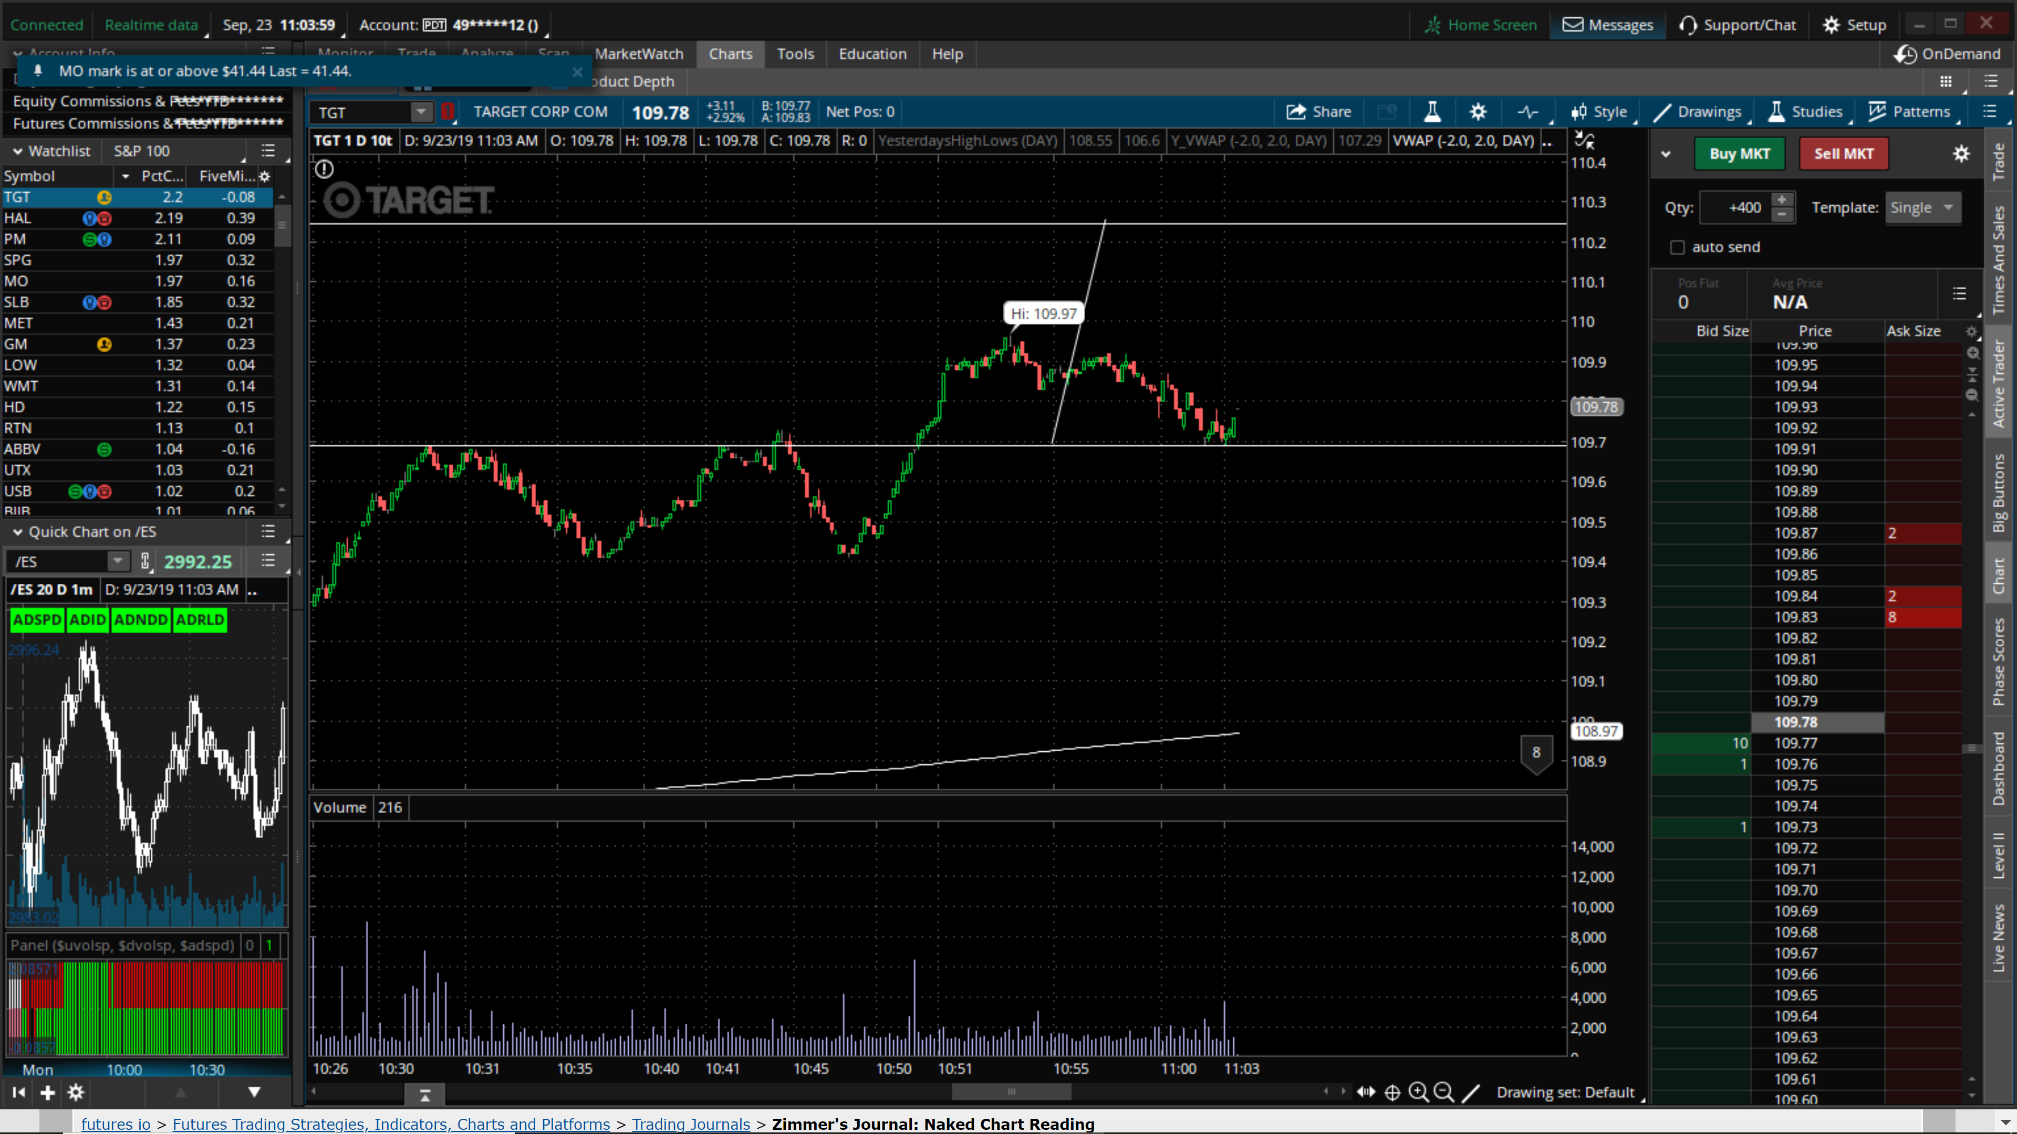Increase order quantity with plus stepper
The image size is (2017, 1134).
1783,201
